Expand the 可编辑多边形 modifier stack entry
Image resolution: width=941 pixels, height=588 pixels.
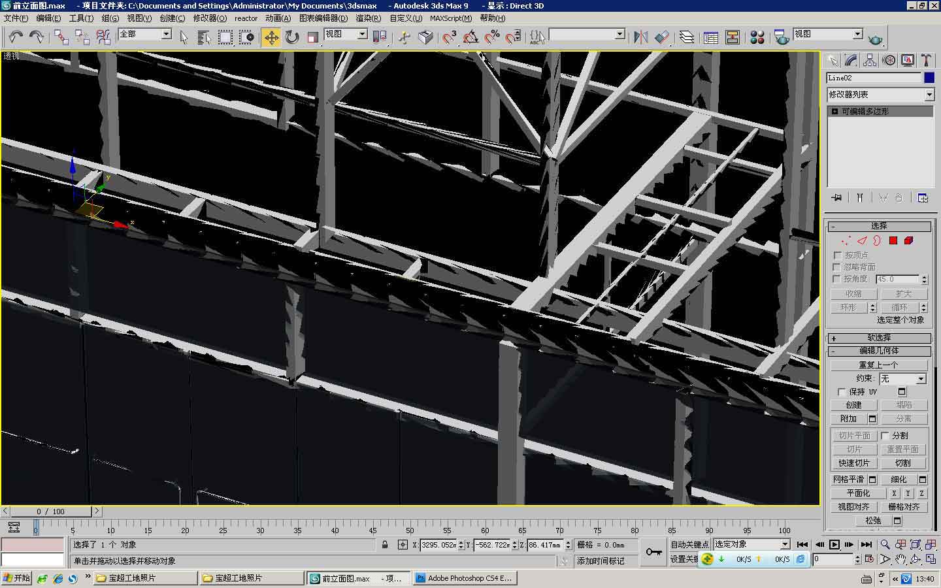[x=834, y=112]
